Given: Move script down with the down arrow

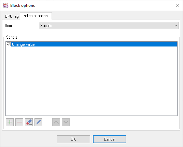Looking at the screenshot, I should click(66, 122).
